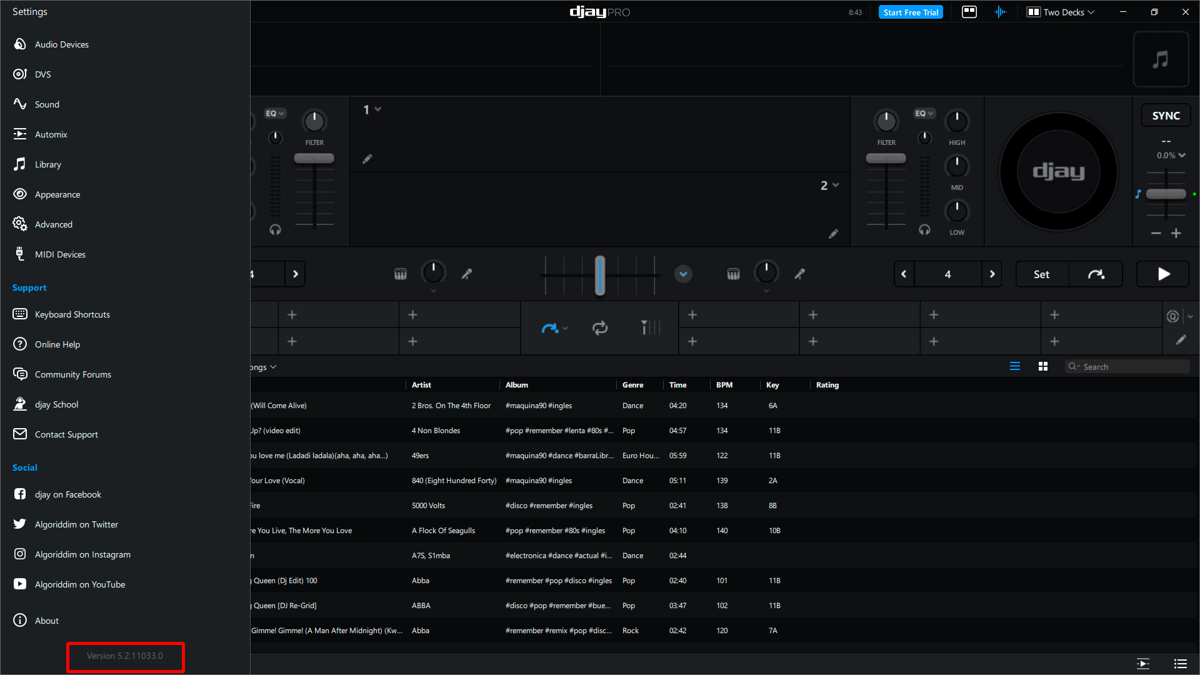Toggle the loop icon in center panel
The height and width of the screenshot is (675, 1200).
(x=600, y=328)
